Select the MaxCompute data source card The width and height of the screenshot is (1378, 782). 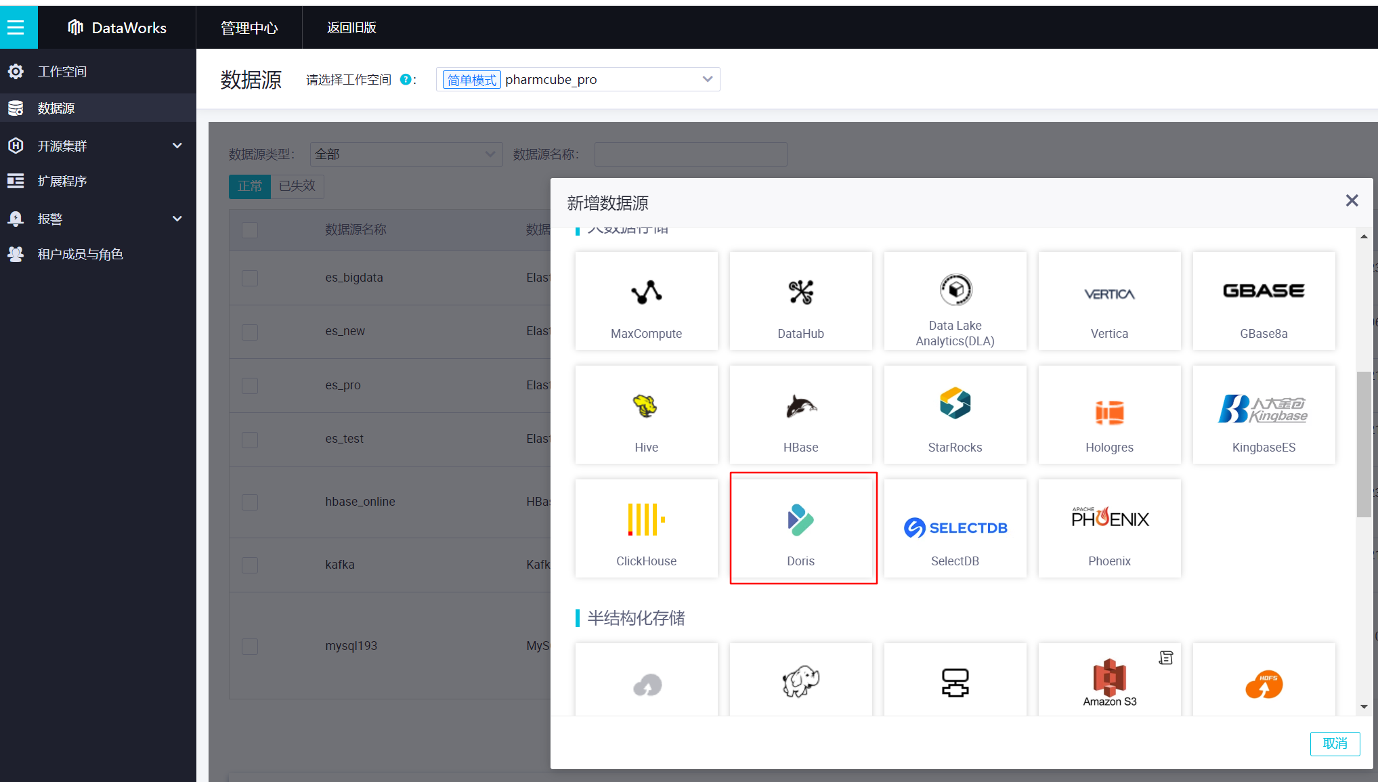point(646,301)
